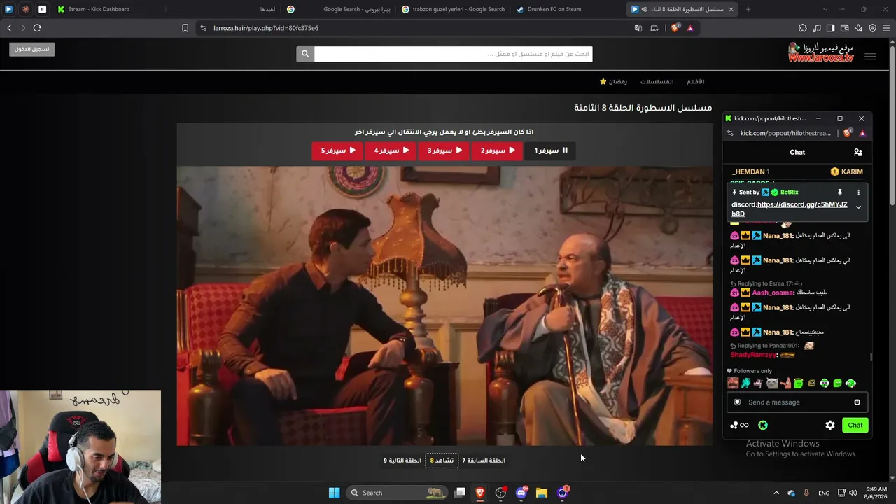Open channel points icon below chat input

[x=739, y=425]
